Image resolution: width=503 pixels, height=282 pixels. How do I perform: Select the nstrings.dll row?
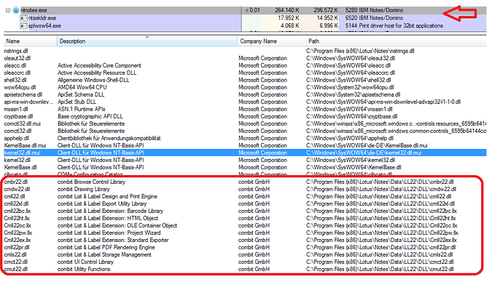[x=245, y=51]
